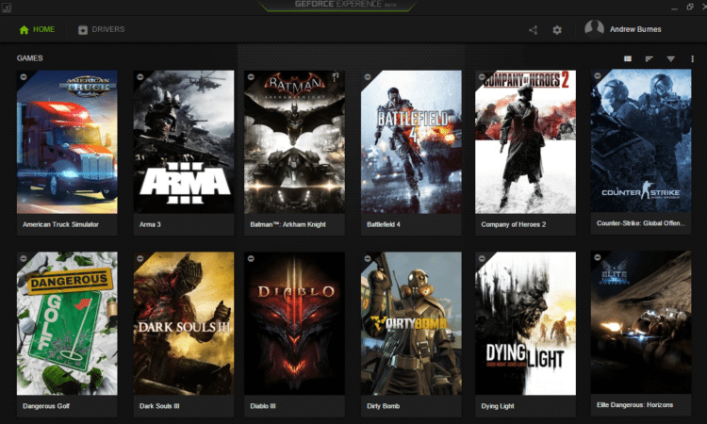Image resolution: width=707 pixels, height=424 pixels.
Task: Click minus badge on Dangerous Golf tile
Action: [24, 258]
